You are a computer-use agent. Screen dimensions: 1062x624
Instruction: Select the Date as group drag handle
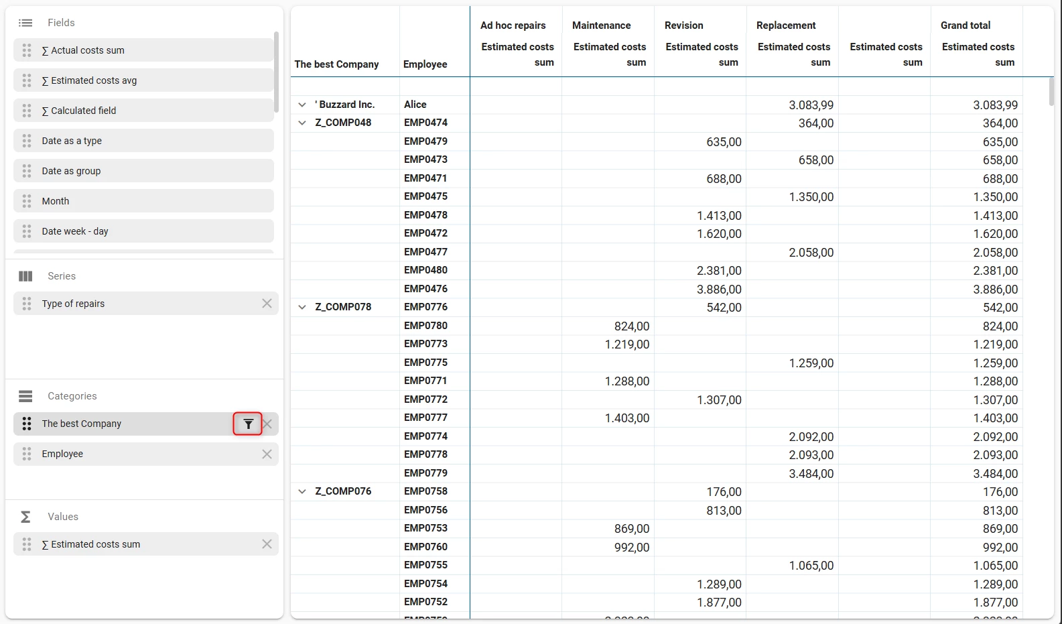click(x=27, y=171)
